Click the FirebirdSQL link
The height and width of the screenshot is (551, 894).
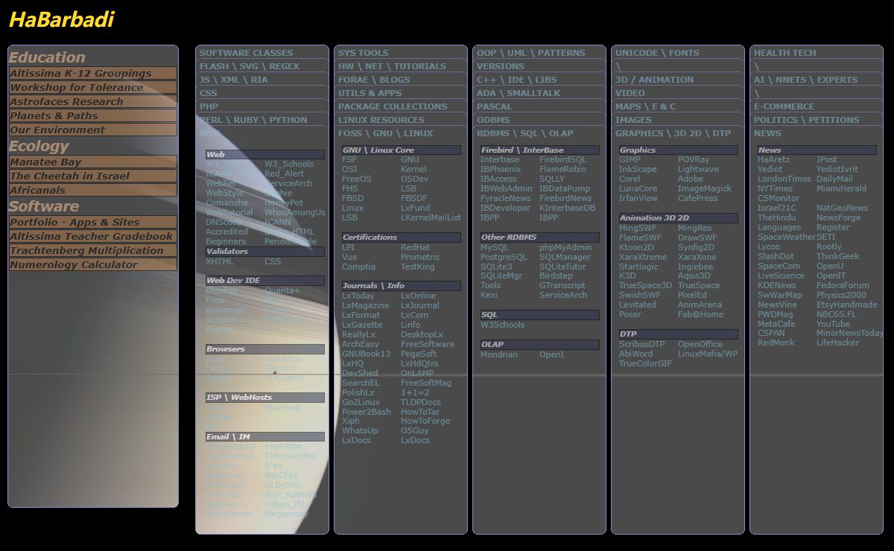(563, 159)
